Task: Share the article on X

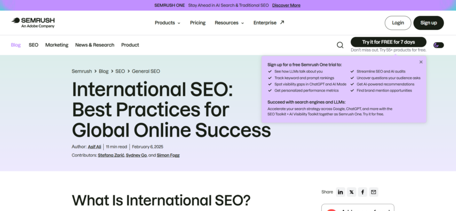Action: click(351, 192)
